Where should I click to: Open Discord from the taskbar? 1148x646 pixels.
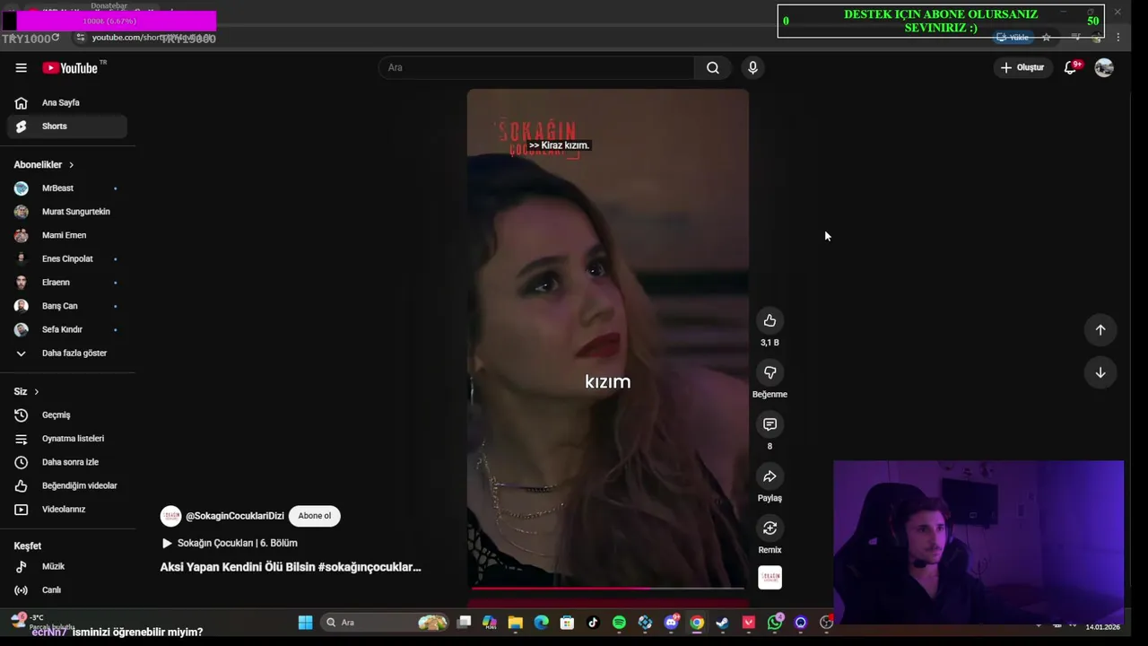tap(671, 623)
